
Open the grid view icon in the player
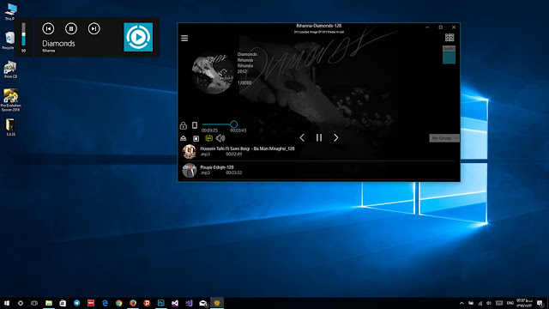(449, 37)
